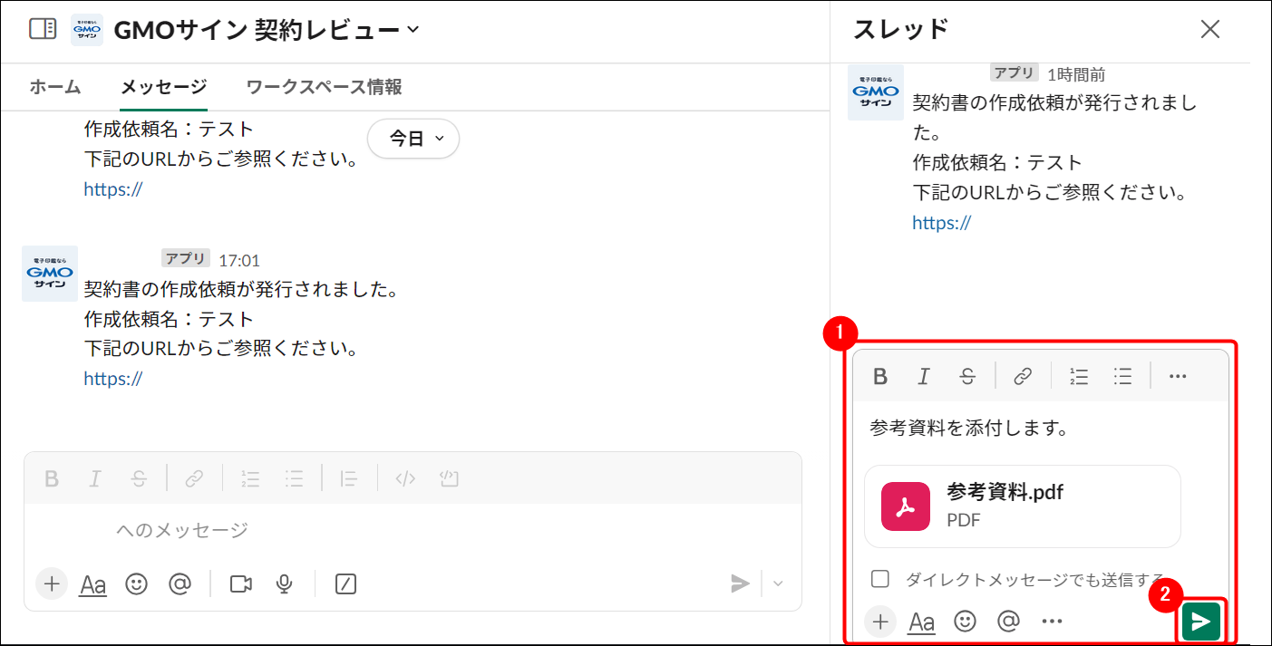Create an ordered list in the thread composer
The image size is (1272, 646).
click(x=1078, y=376)
